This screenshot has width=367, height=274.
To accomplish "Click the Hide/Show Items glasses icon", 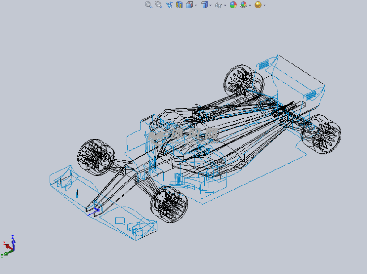I will coord(218,5).
